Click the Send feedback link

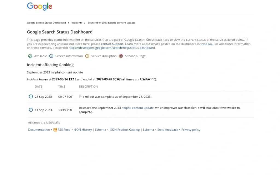pyautogui.click(x=168, y=129)
